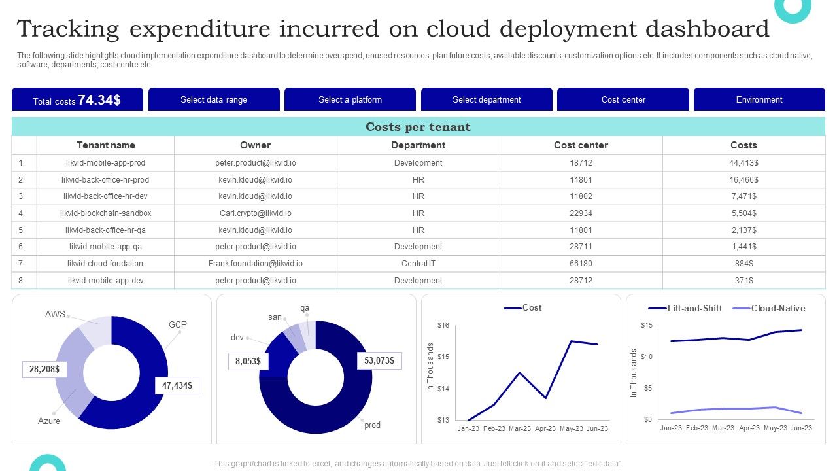The height and width of the screenshot is (471, 837).
Task: Click the Azure chart label
Action: point(49,421)
